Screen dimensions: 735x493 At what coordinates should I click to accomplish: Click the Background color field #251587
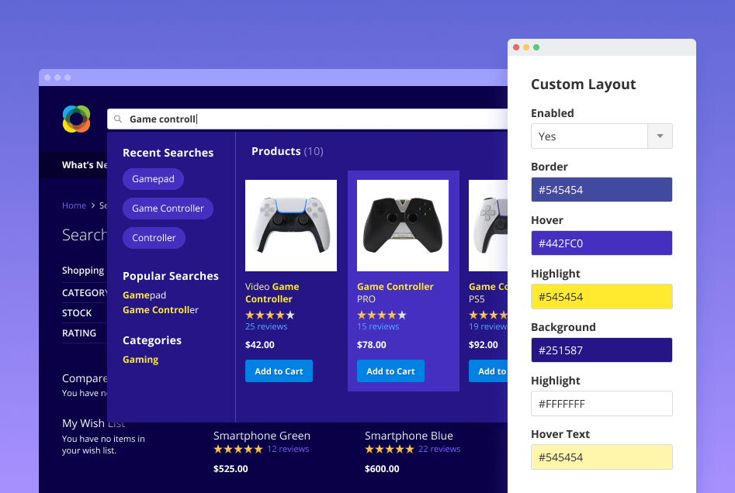pos(602,350)
